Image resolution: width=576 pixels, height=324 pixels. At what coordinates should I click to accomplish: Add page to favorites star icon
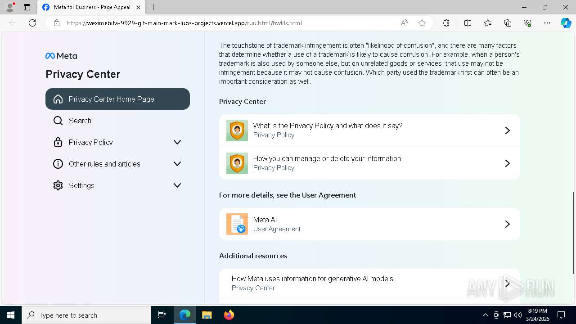pos(422,23)
